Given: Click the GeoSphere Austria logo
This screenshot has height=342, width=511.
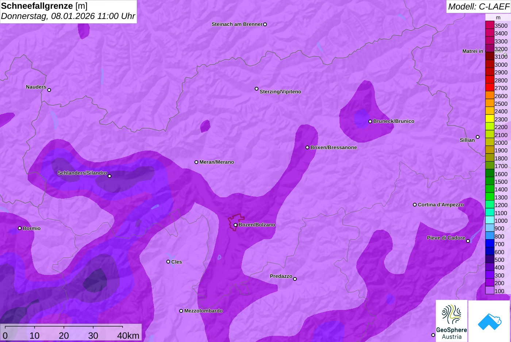Looking at the screenshot, I should click(452, 321).
